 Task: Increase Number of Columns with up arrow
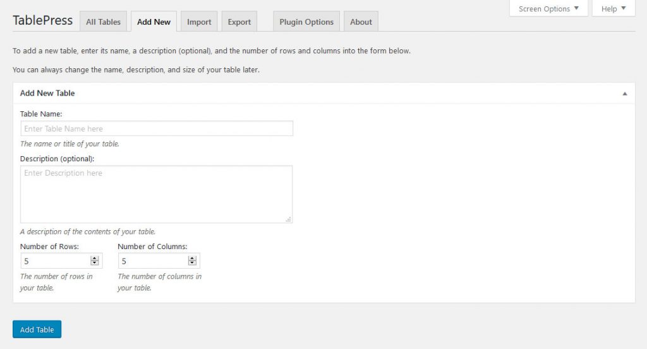192,258
